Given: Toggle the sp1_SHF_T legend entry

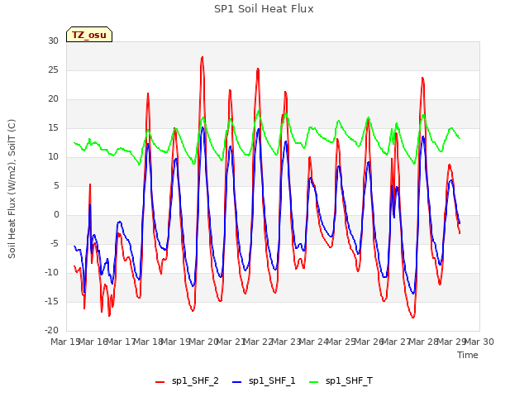Looking at the screenshot, I should click(341, 381).
